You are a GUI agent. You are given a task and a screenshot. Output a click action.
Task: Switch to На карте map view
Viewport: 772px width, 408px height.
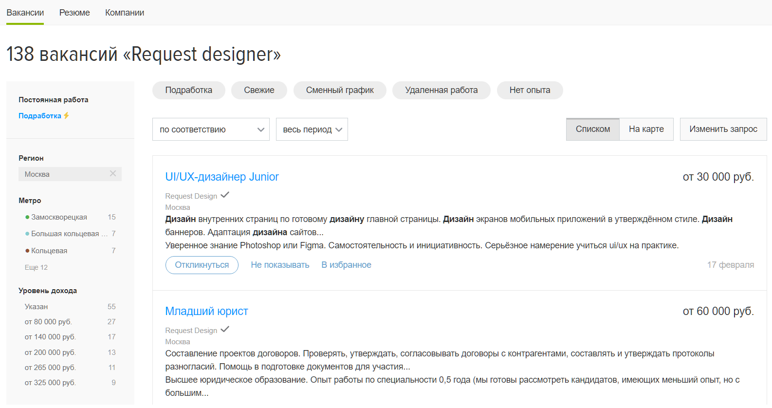[x=646, y=129]
